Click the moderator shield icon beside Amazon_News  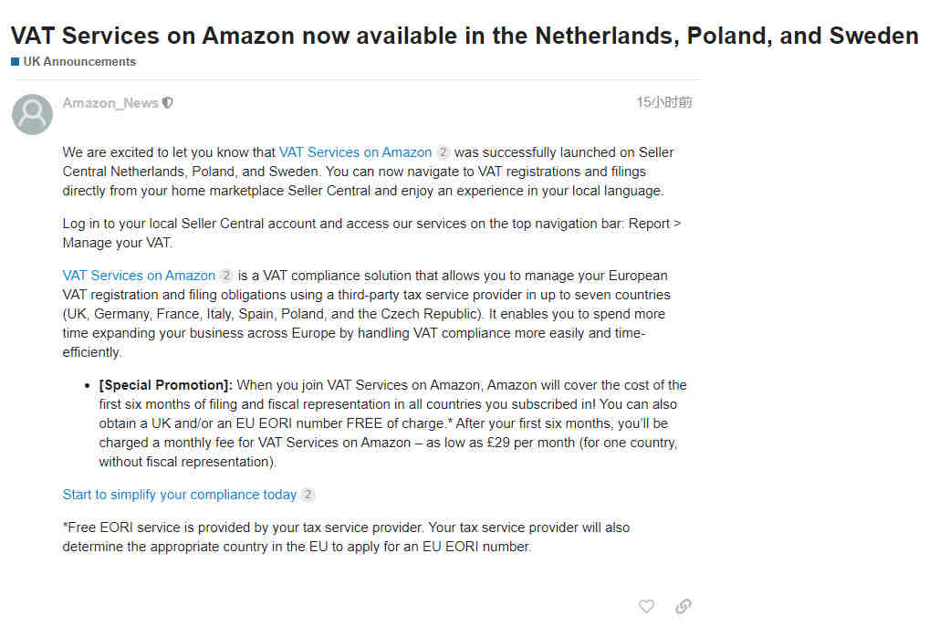pos(168,103)
